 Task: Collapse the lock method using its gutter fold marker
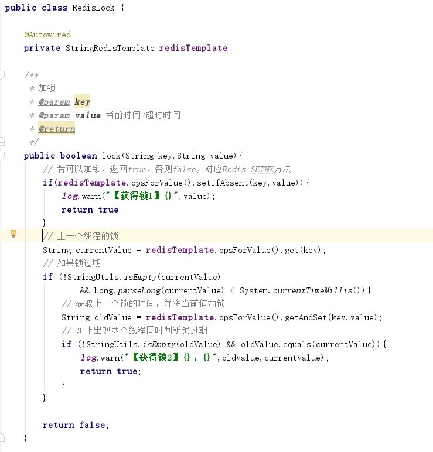click(x=2, y=156)
